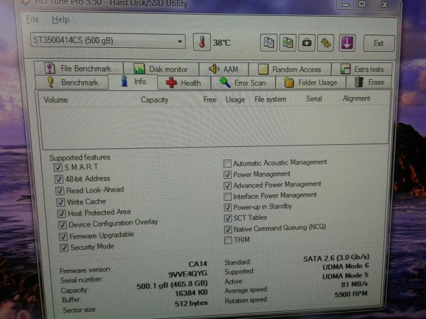Switch to the Folder Usage tab
Screen dimensions: 426x319
coord(310,83)
